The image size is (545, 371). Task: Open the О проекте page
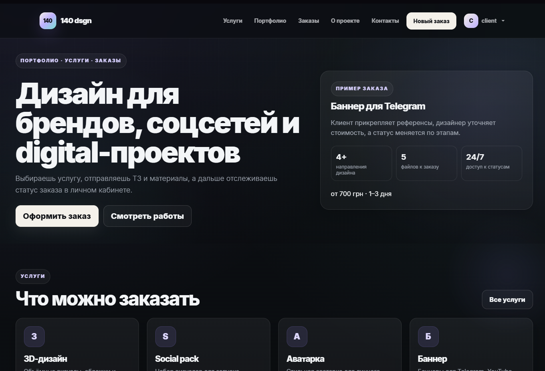345,21
